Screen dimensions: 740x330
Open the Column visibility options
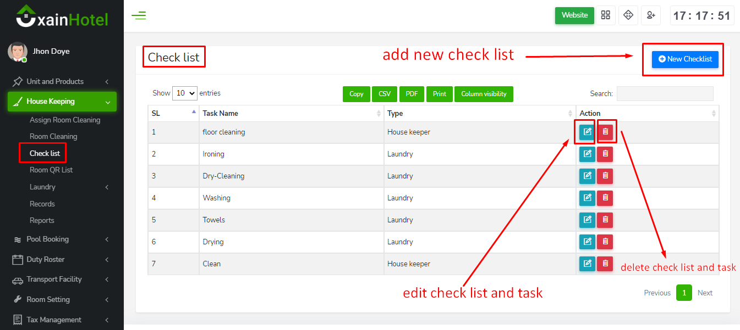[484, 94]
